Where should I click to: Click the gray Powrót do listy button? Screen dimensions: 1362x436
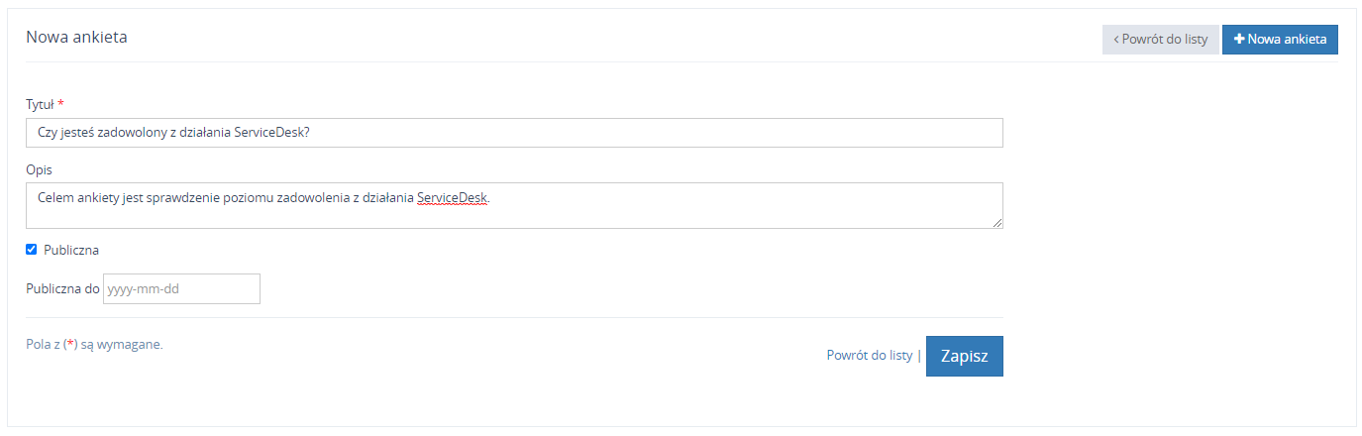click(1161, 40)
